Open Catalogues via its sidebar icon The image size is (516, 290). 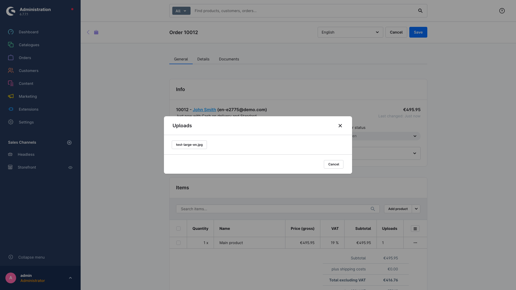[x=11, y=45]
